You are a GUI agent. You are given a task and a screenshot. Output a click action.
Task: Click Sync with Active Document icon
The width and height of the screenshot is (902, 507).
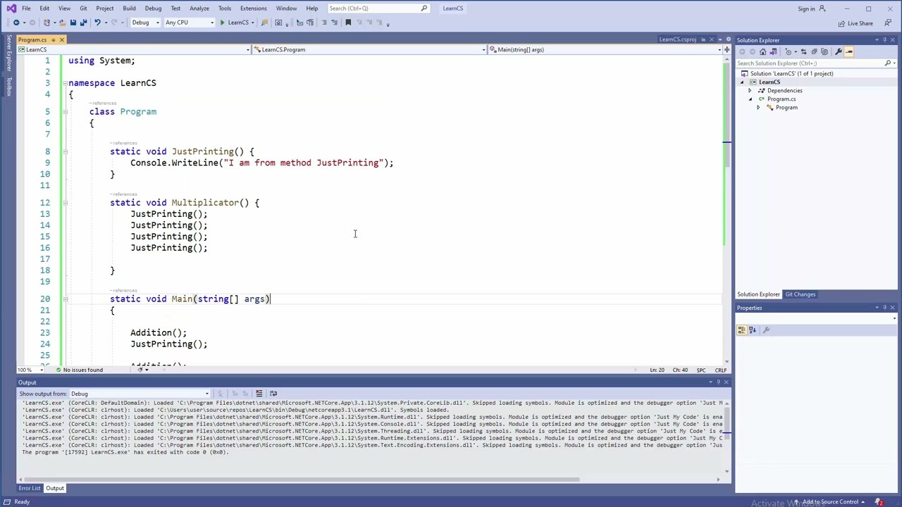803,52
